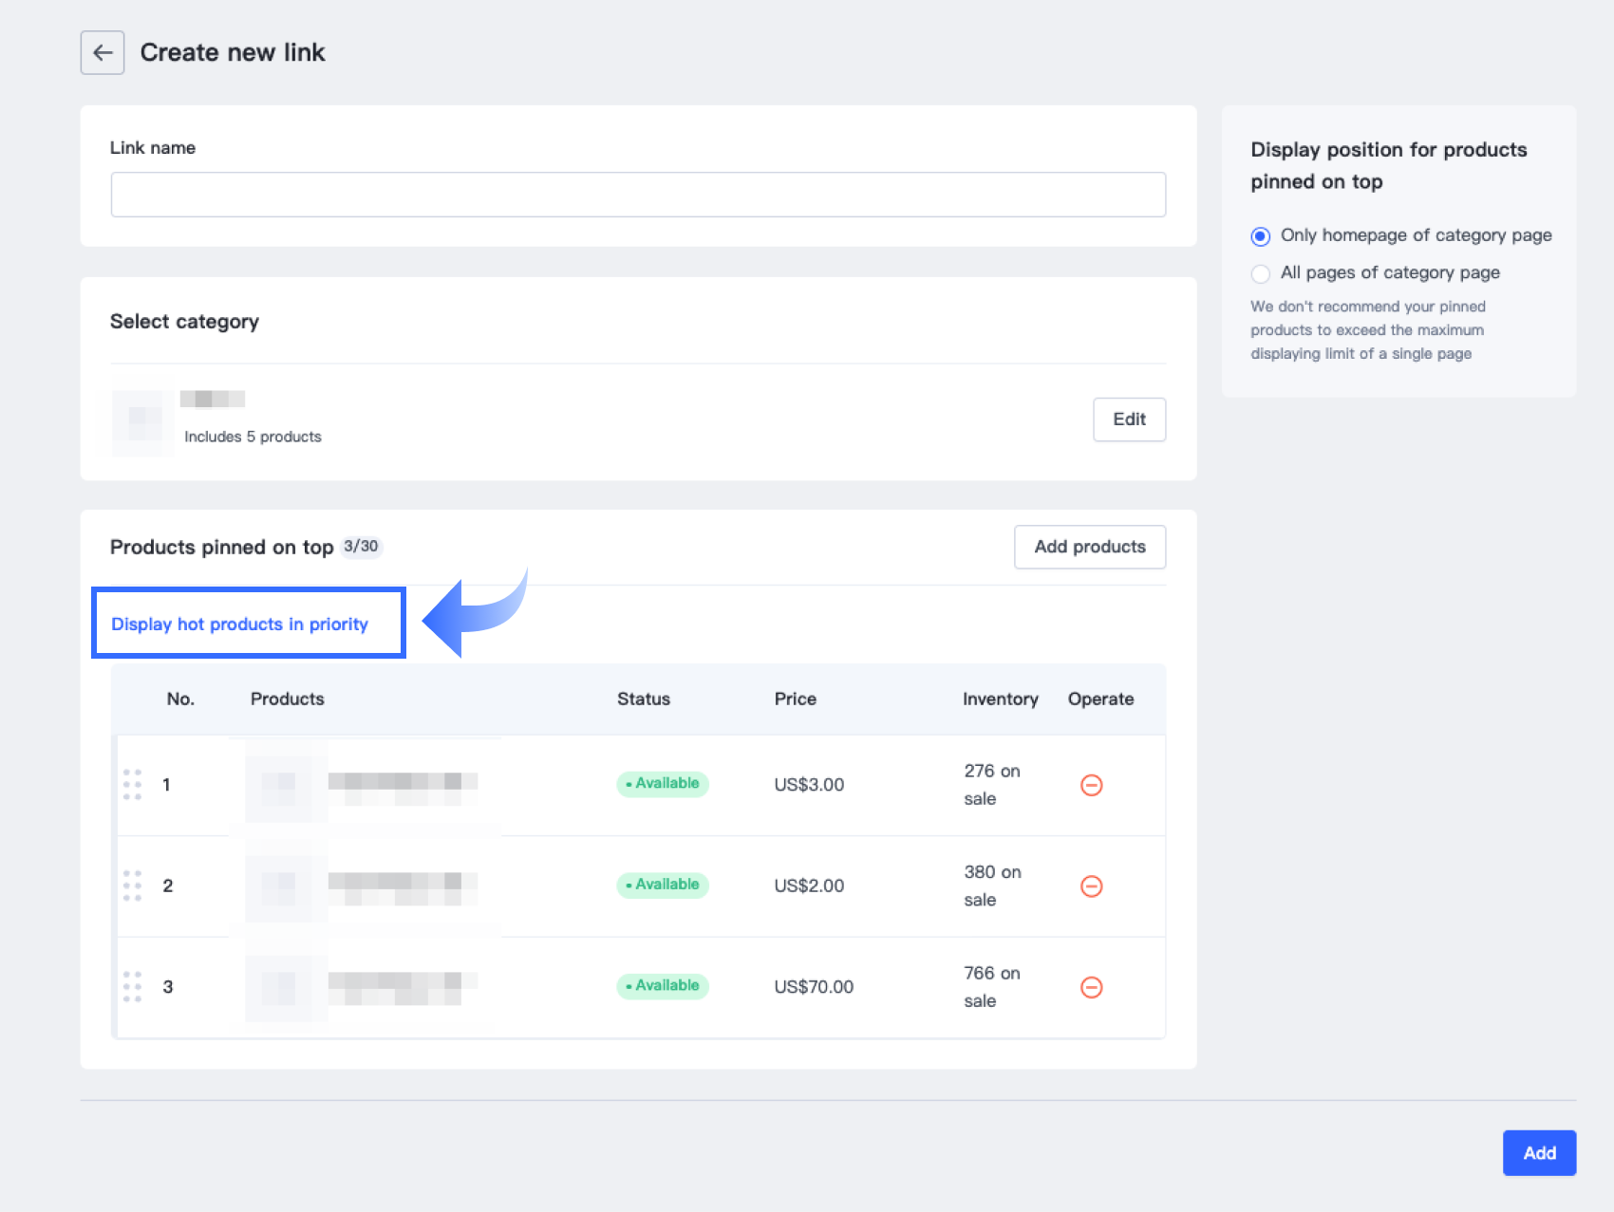Click the Inventory column header
Image resolution: width=1614 pixels, height=1212 pixels.
[1000, 699]
